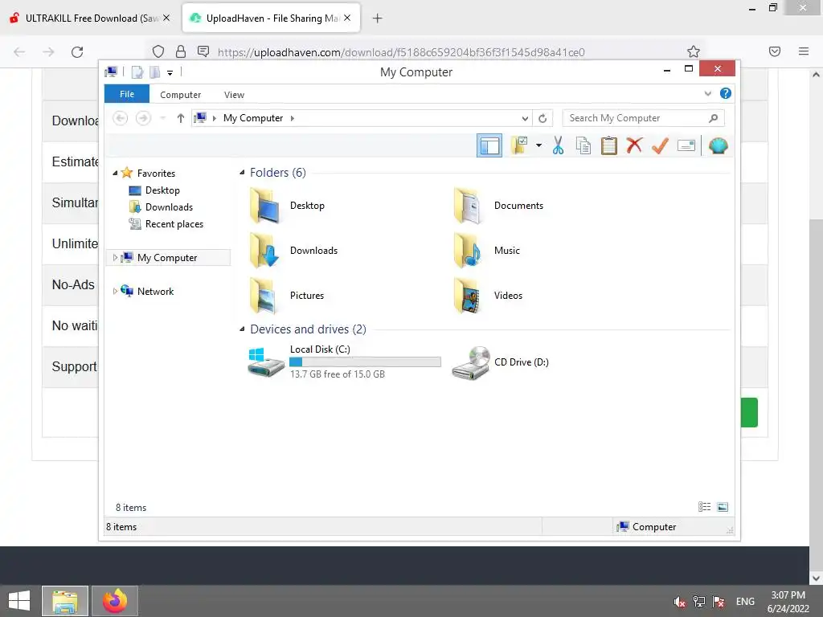823x617 pixels.
Task: Open Firefox Pocket save icon
Action: 775,51
